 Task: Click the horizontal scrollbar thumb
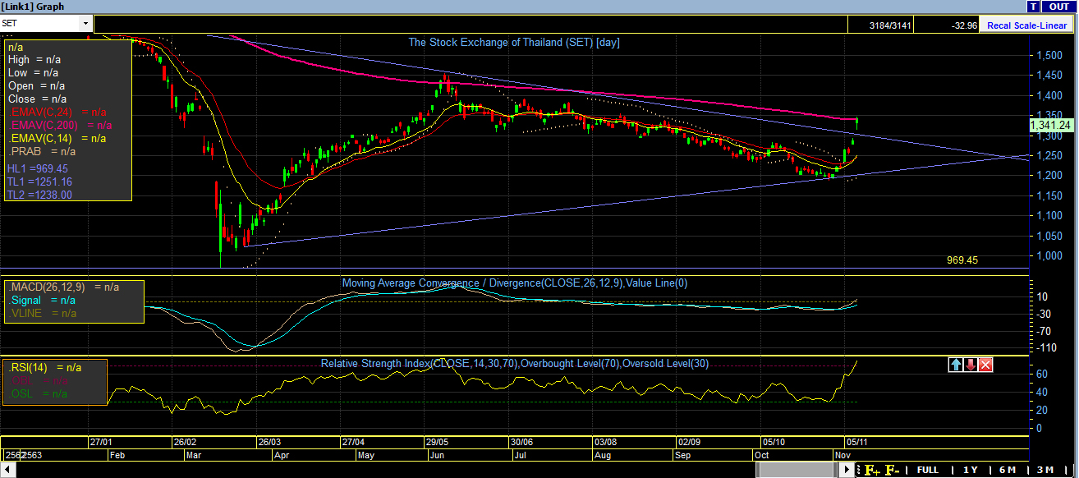796,470
